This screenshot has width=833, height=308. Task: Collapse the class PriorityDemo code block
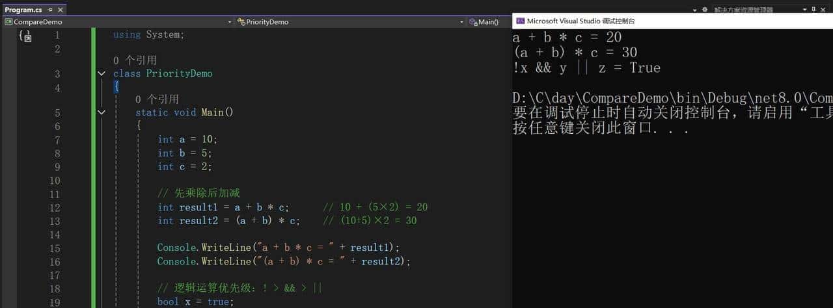pyautogui.click(x=101, y=74)
